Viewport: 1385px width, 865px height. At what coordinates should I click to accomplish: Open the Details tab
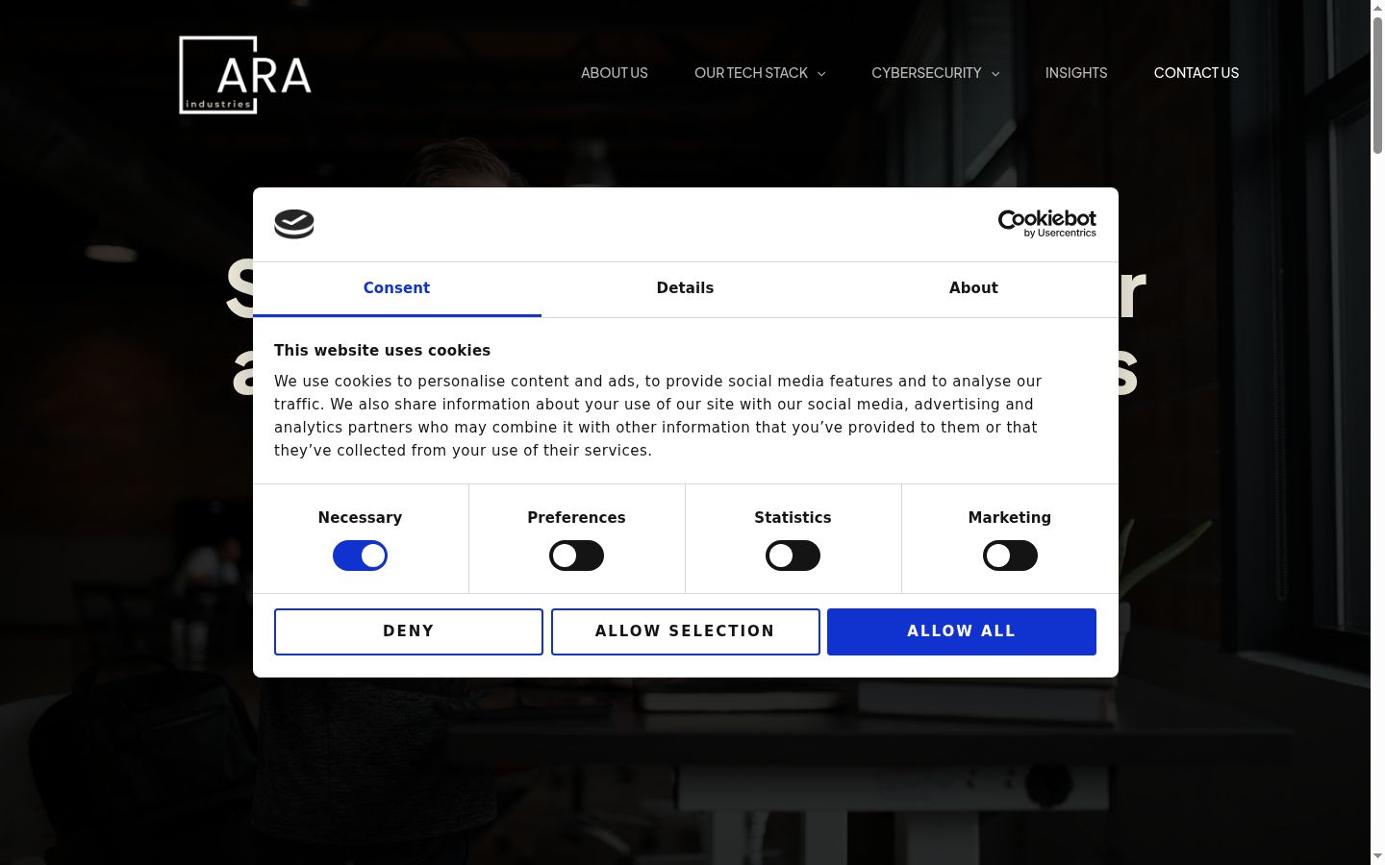[685, 288]
